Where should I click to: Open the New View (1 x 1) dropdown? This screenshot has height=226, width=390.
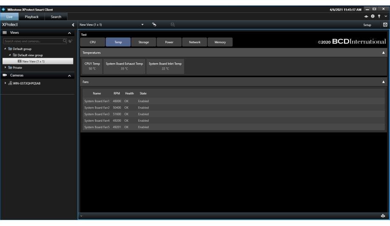point(142,25)
